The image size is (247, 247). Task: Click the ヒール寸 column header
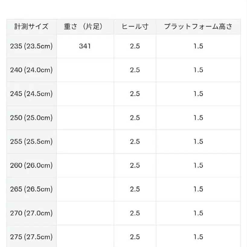(x=135, y=27)
